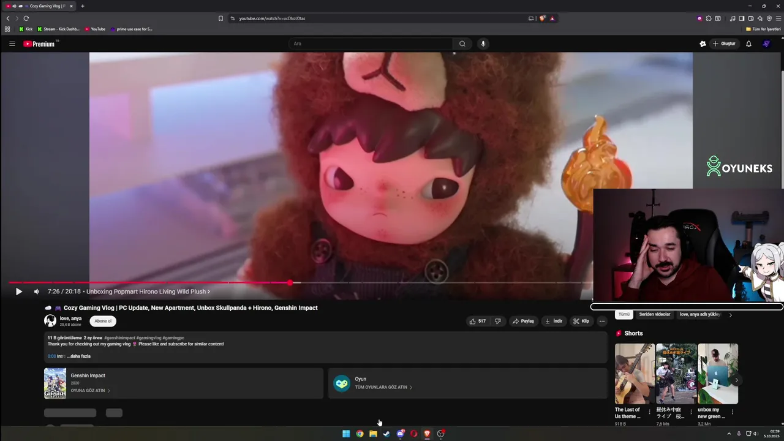Open the #gamingpc hashtag

click(173, 338)
